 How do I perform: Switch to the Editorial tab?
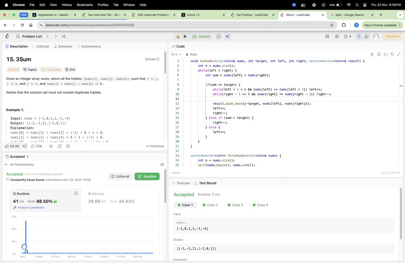pos(41,47)
